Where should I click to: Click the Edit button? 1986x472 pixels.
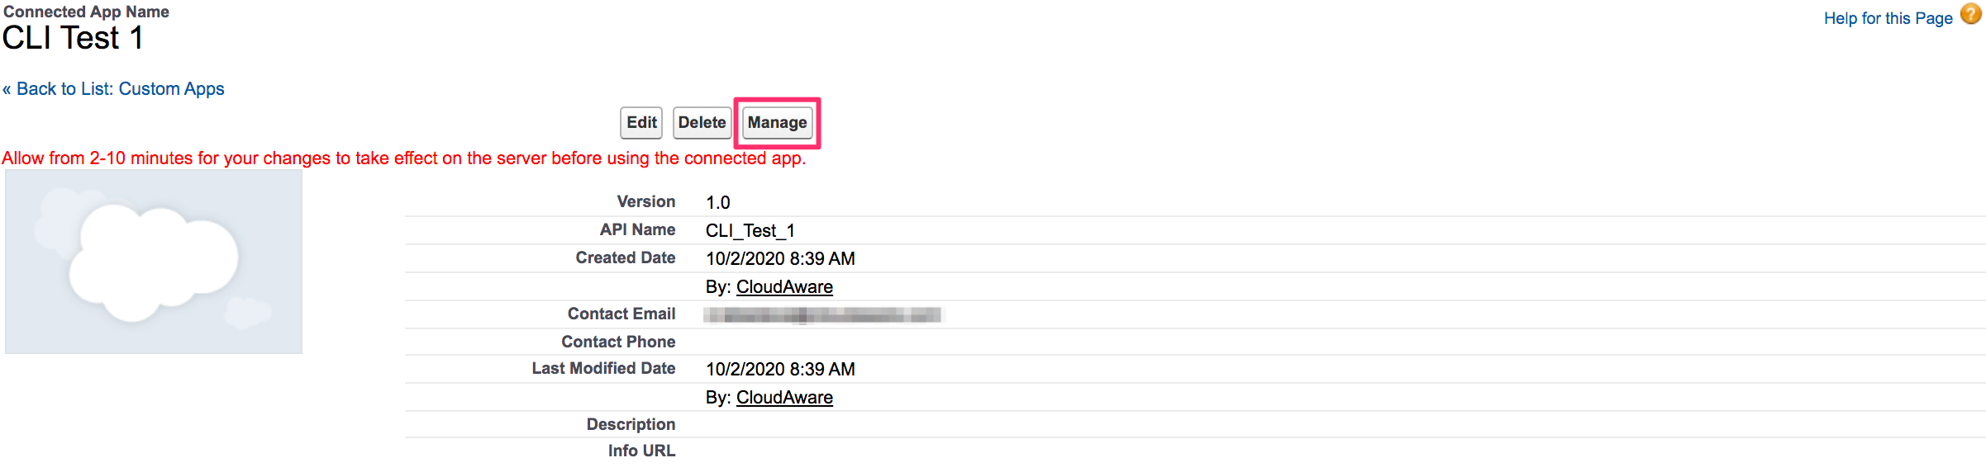(641, 122)
